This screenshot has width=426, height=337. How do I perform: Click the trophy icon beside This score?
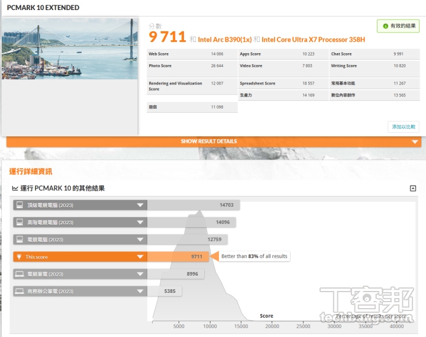coord(20,257)
